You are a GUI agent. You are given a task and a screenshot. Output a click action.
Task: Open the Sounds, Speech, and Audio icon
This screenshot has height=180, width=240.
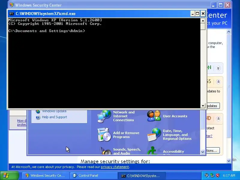pyautogui.click(x=106, y=151)
